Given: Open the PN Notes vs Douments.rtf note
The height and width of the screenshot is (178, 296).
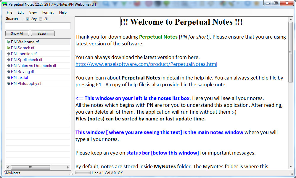Looking at the screenshot, I should coord(34,66).
